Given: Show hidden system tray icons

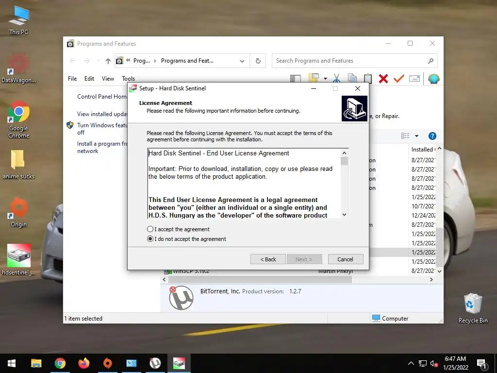Looking at the screenshot, I should [x=411, y=363].
